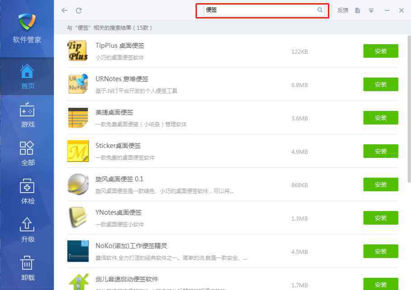Refresh the search results page

79,10
